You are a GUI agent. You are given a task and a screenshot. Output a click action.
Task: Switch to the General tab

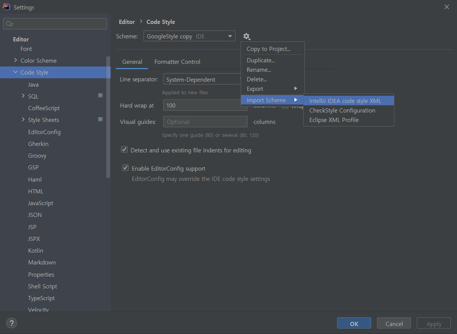click(132, 62)
